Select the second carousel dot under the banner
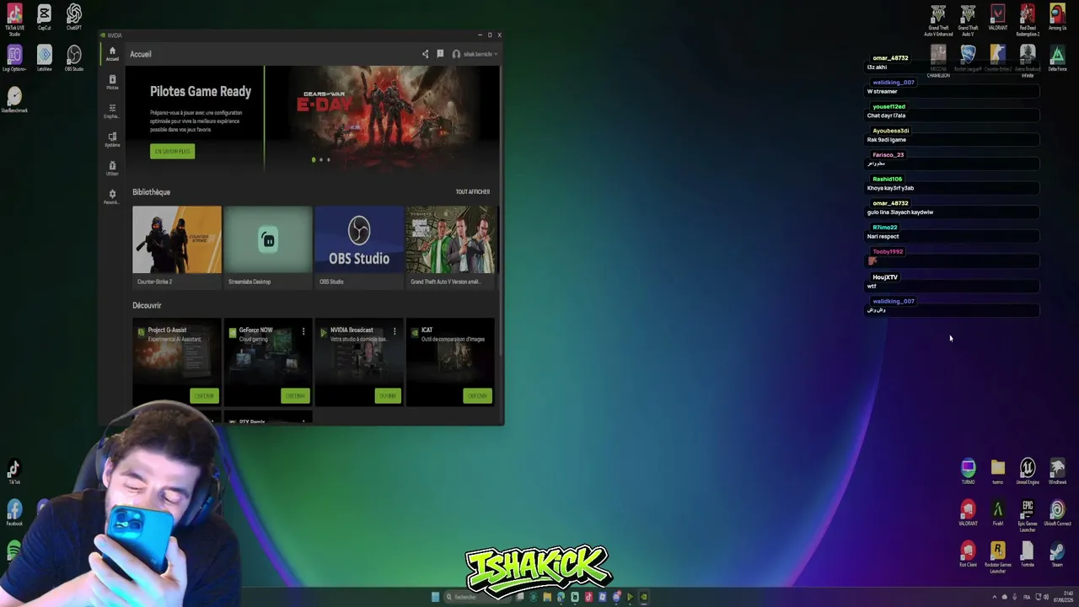This screenshot has width=1079, height=607. click(321, 159)
